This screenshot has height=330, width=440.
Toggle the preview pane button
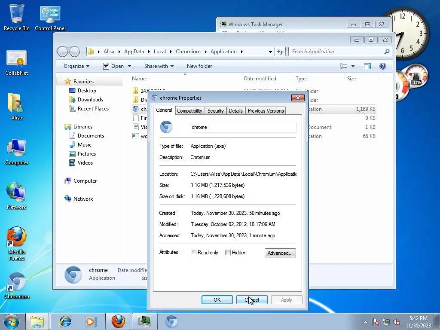(367, 66)
